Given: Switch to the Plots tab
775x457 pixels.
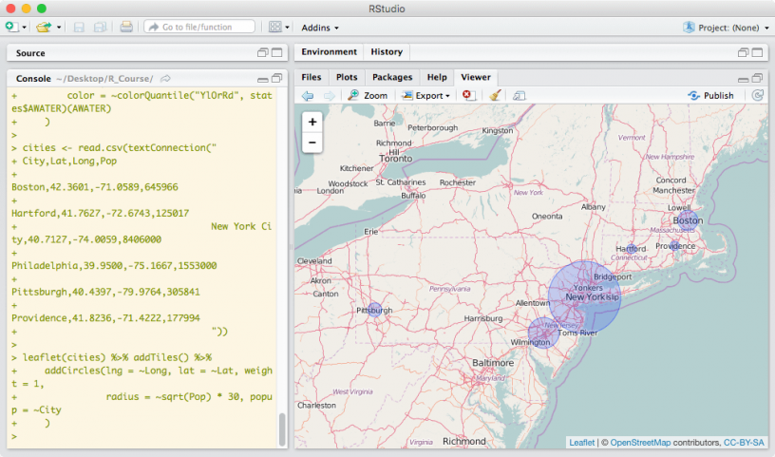Looking at the screenshot, I should (347, 76).
